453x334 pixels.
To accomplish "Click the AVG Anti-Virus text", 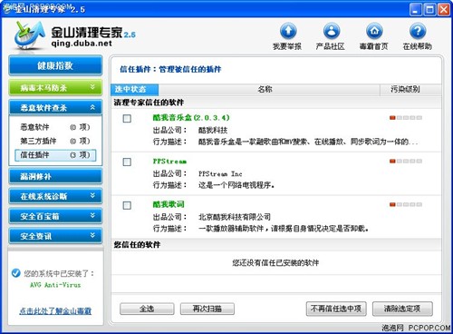I will point(55,285).
